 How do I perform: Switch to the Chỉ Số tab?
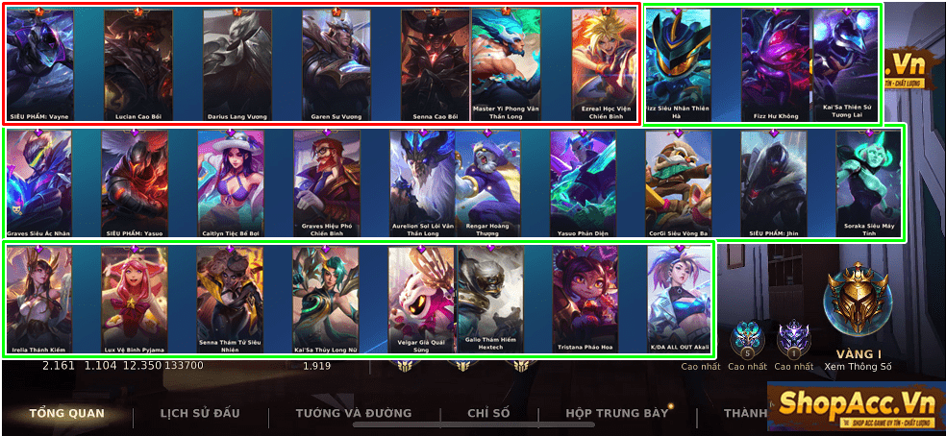pos(488,414)
